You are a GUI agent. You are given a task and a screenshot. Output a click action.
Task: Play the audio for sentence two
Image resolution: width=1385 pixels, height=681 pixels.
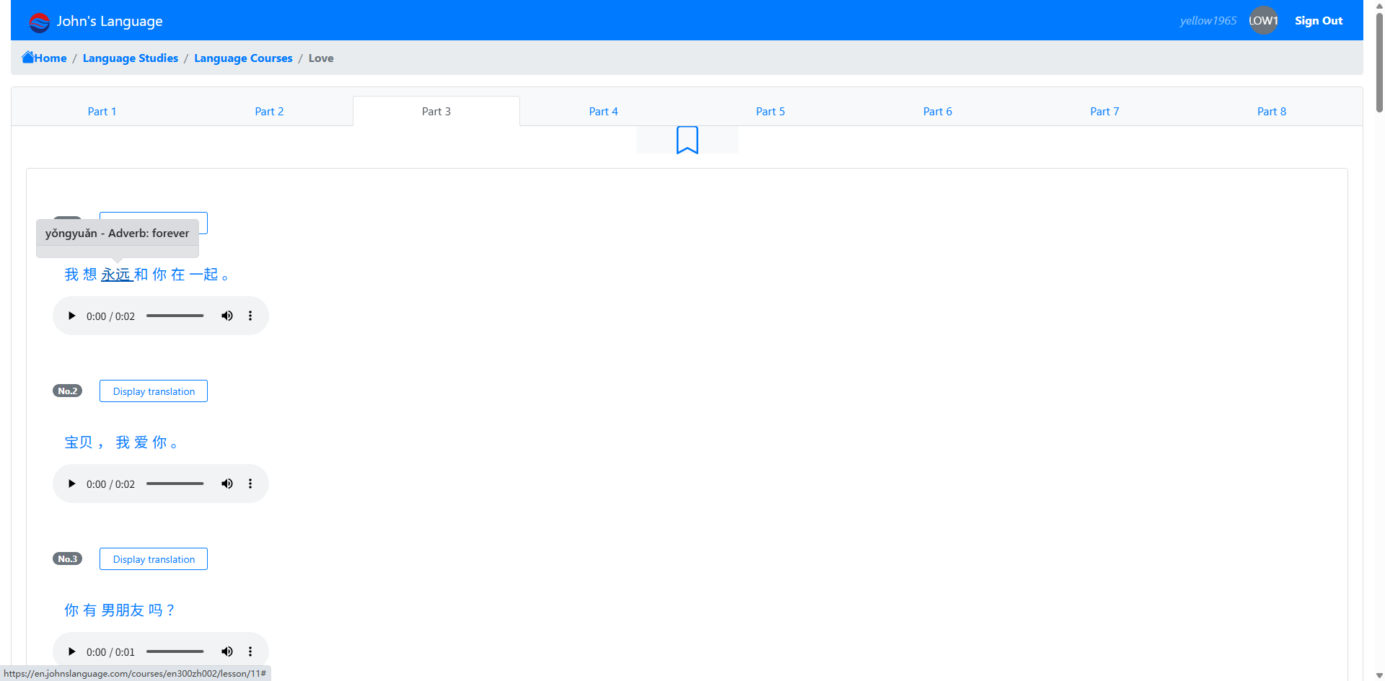71,484
